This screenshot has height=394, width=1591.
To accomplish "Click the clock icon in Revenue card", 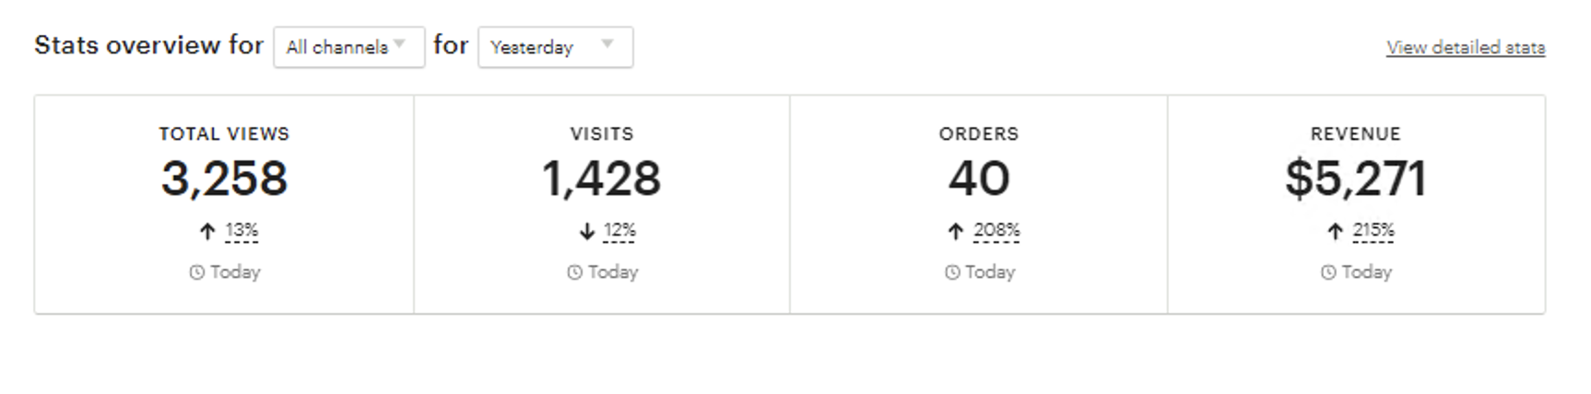I will pyautogui.click(x=1328, y=272).
